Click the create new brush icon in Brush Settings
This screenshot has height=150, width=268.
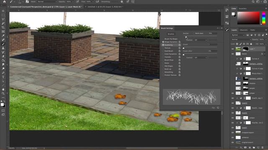(x=218, y=107)
